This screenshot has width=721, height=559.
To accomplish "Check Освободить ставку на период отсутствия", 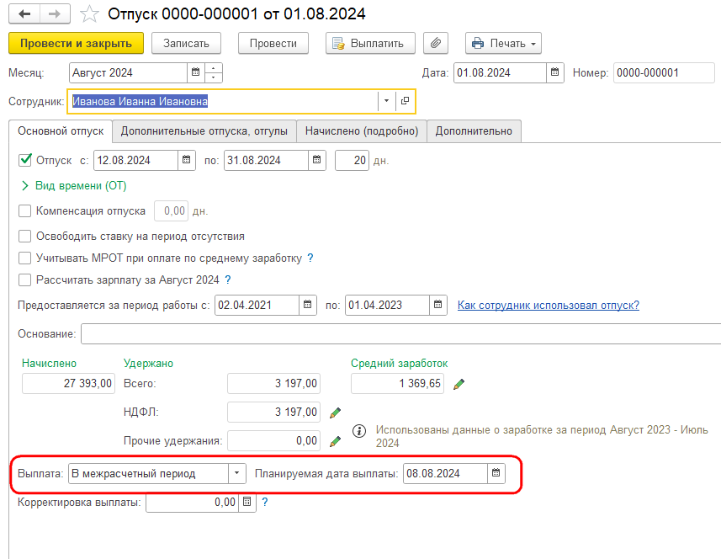I will point(25,236).
